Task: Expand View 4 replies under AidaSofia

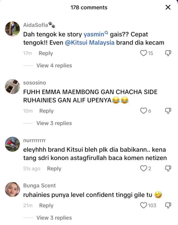Action: tap(54, 66)
